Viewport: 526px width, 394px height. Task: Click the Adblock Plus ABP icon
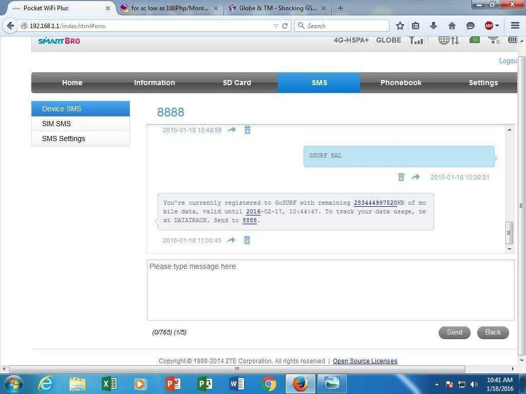coord(489,26)
